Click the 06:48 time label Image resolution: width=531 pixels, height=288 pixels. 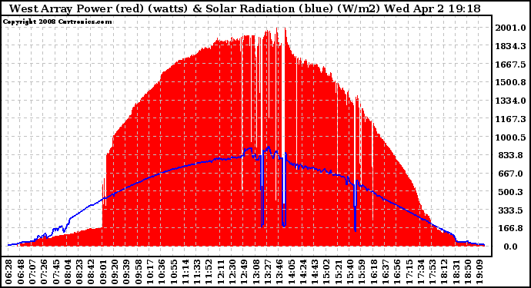[21, 272]
